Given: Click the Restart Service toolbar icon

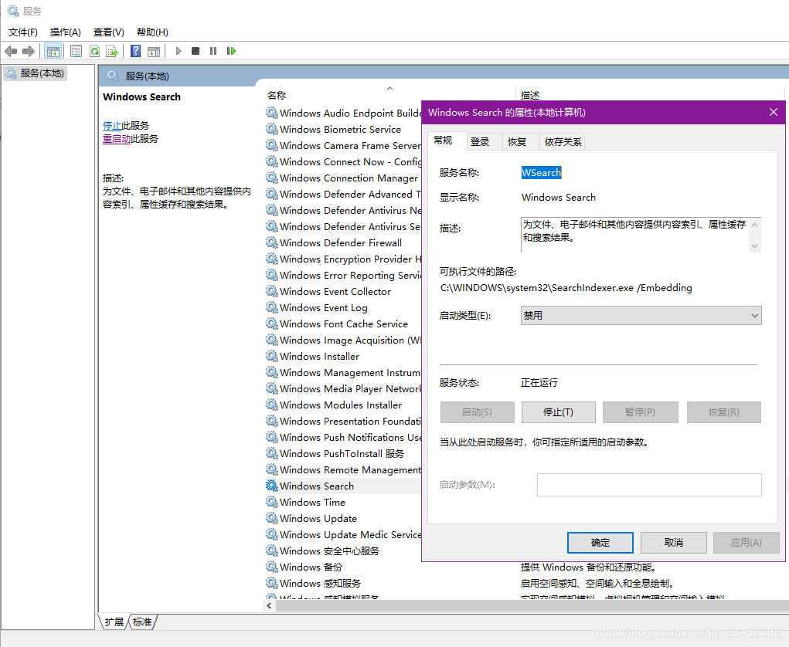Looking at the screenshot, I should 232,51.
